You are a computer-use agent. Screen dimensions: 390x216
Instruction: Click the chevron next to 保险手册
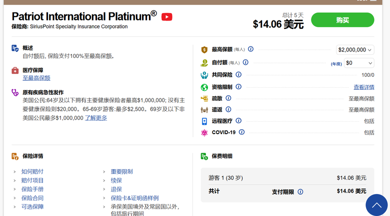[14, 190]
